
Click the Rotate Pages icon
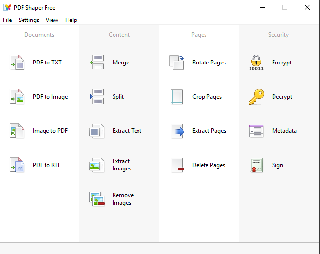coord(177,63)
